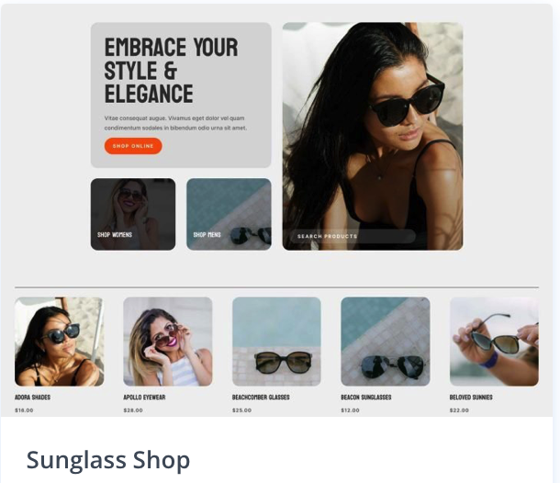Screen dimensions: 560x483
Task: Select the Beachcomber Glasses product image
Action: point(276,342)
